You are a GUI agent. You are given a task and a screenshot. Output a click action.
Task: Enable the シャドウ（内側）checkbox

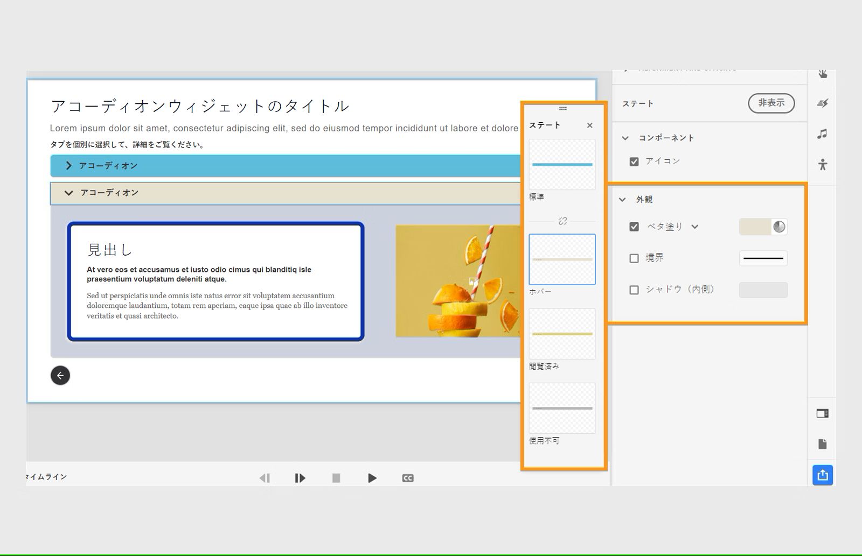(634, 290)
